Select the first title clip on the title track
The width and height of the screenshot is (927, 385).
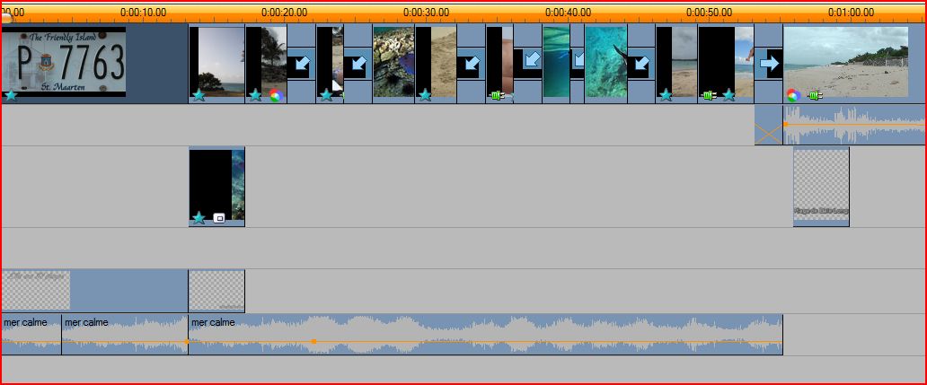coord(94,291)
